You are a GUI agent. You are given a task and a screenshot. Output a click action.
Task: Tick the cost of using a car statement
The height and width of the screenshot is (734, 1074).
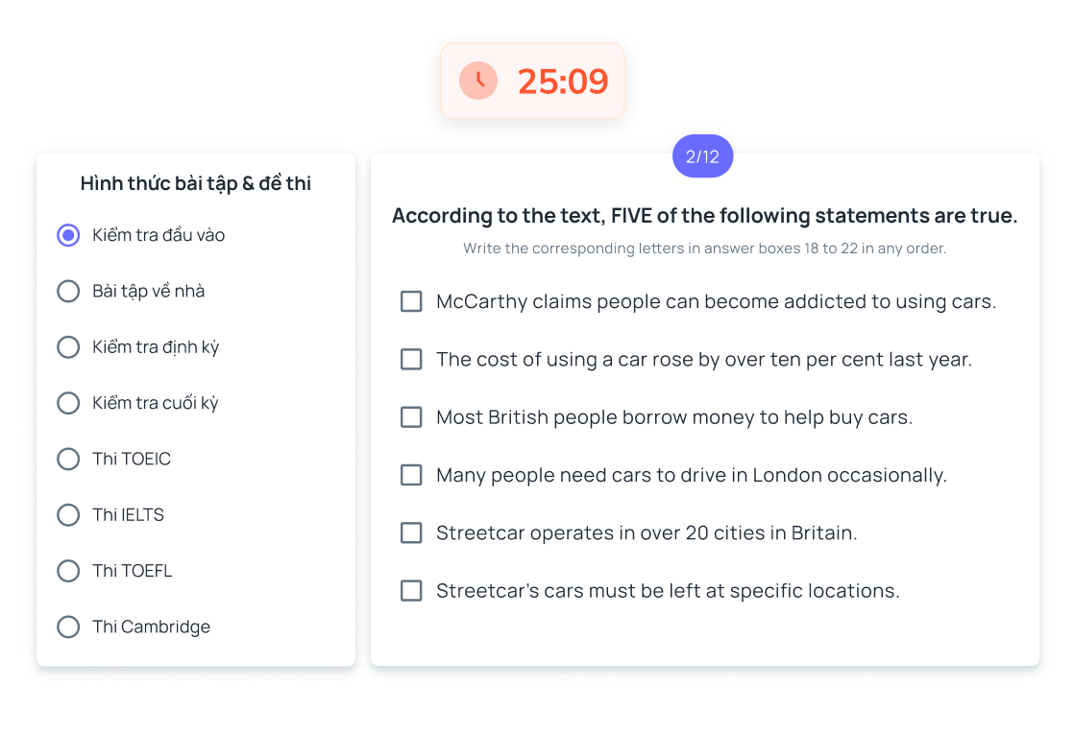point(411,360)
